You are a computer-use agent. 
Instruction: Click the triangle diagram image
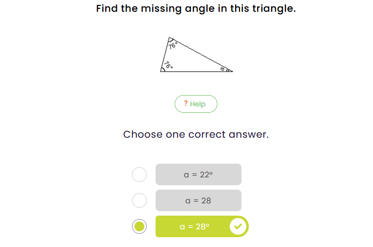coord(196,55)
